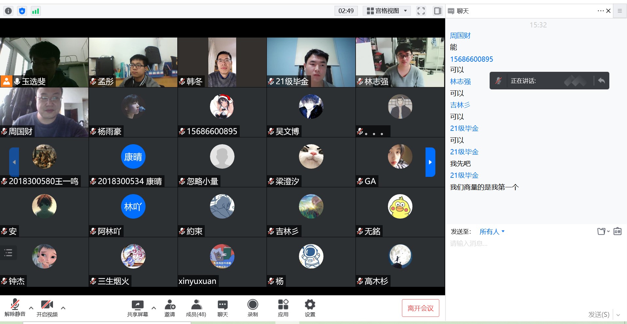Unmute the microphone

pos(15,308)
